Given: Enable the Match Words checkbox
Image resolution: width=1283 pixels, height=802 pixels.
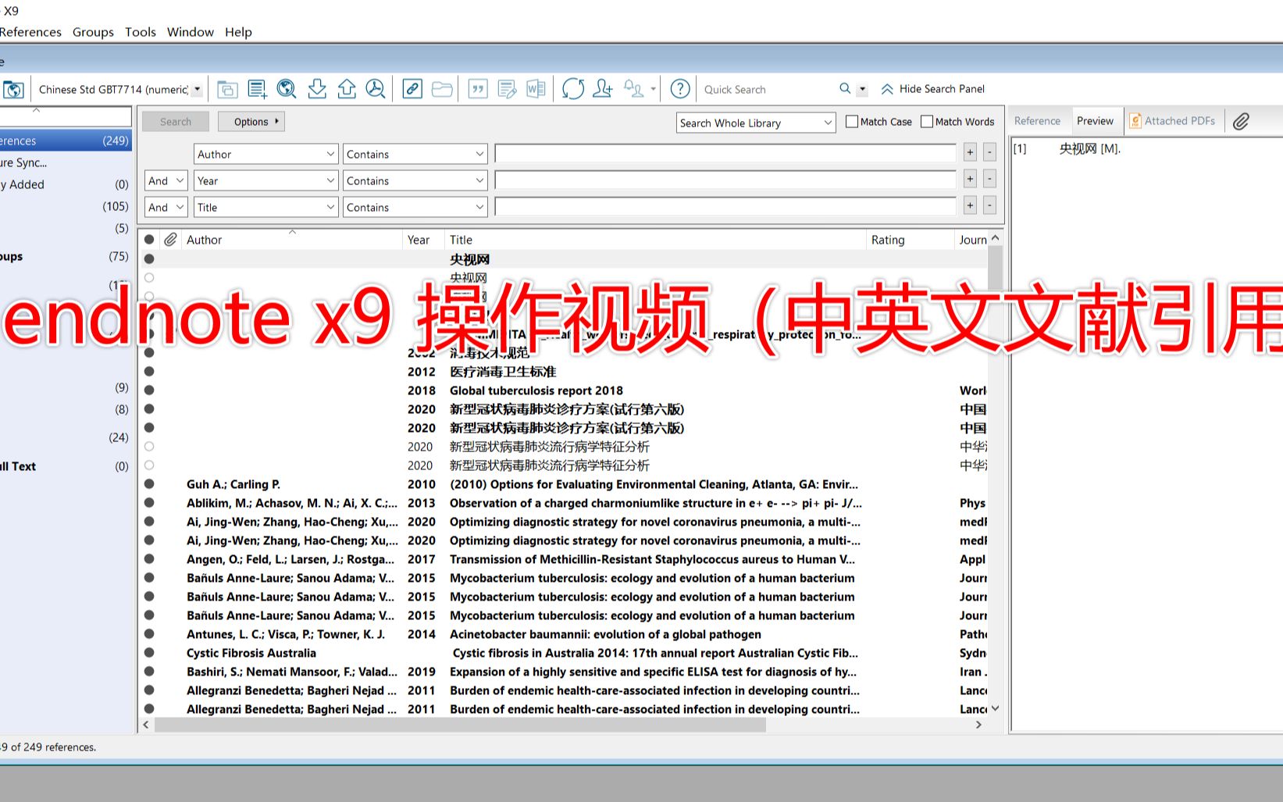Looking at the screenshot, I should click(927, 121).
